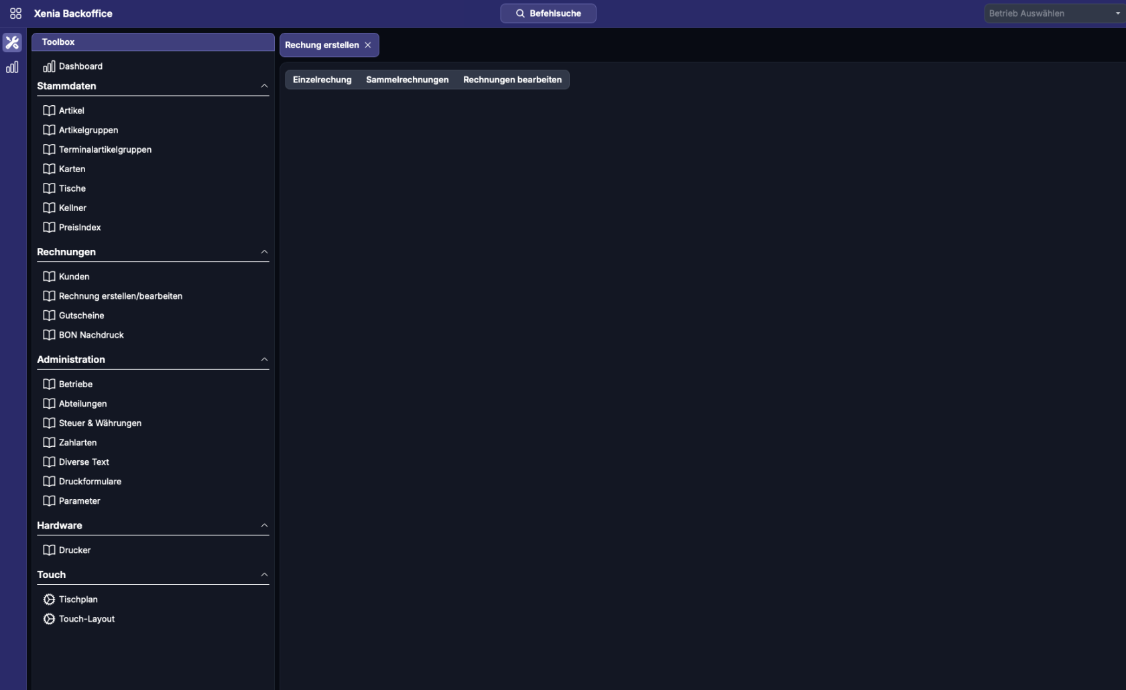The height and width of the screenshot is (690, 1126).
Task: Click the gear icon next to Tischplan
Action: pyautogui.click(x=49, y=600)
